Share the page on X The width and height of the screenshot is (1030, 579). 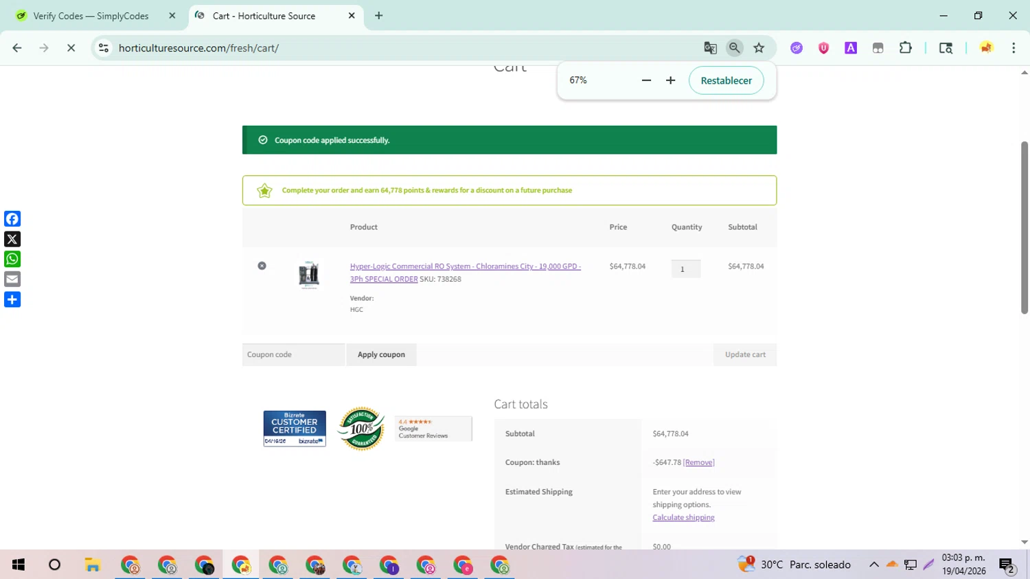coord(12,239)
